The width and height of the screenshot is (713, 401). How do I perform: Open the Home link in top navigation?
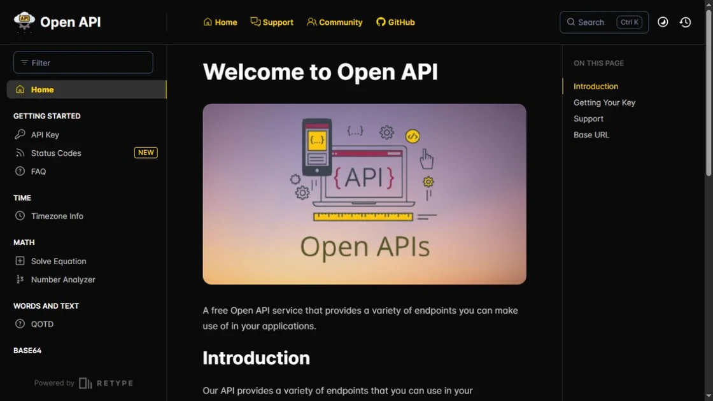tap(220, 22)
